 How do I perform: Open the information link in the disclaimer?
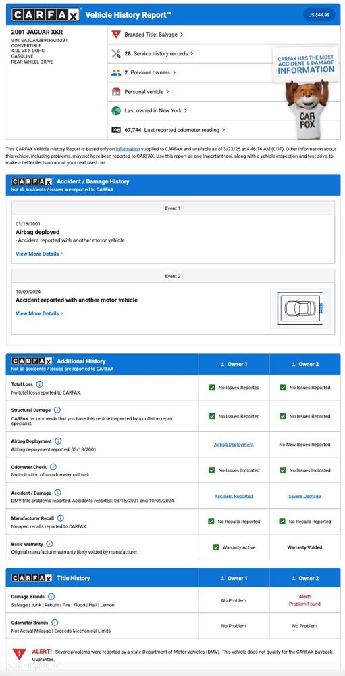[x=128, y=149]
